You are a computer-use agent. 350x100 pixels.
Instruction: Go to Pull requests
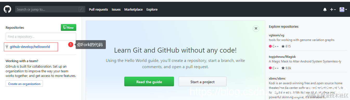[98, 9]
